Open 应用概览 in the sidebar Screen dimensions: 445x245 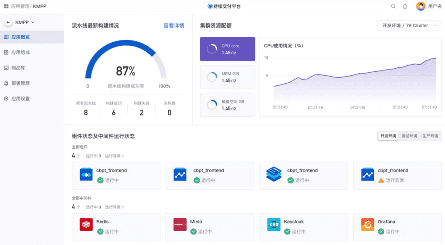click(32, 37)
